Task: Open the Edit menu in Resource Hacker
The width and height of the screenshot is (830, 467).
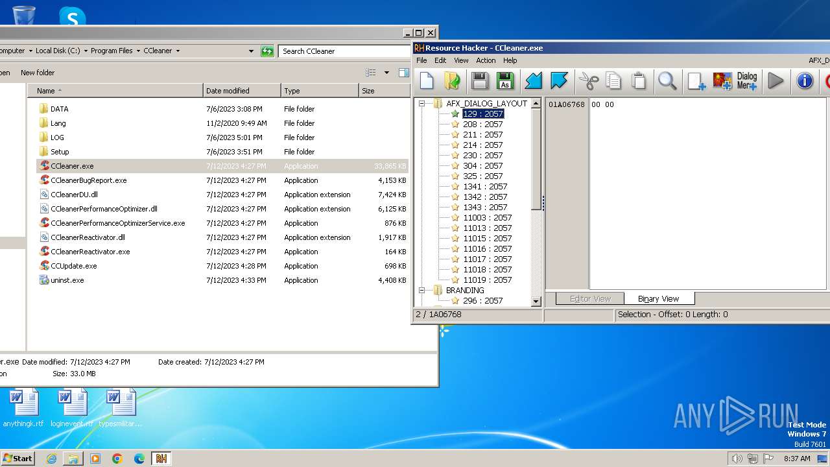Action: click(x=440, y=60)
